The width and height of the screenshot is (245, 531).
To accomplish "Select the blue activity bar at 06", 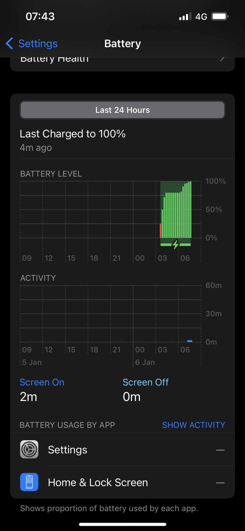I will click(190, 341).
